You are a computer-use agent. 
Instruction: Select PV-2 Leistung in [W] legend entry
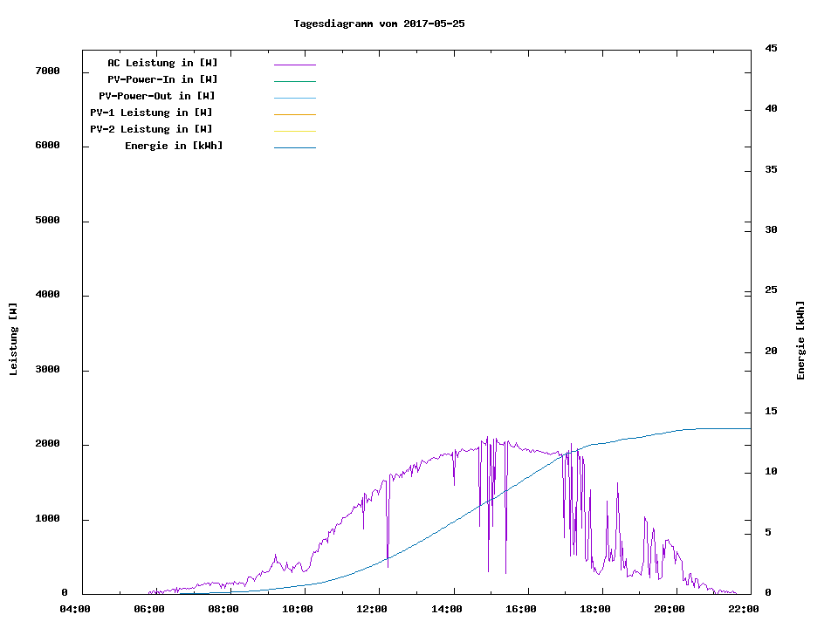pos(151,129)
